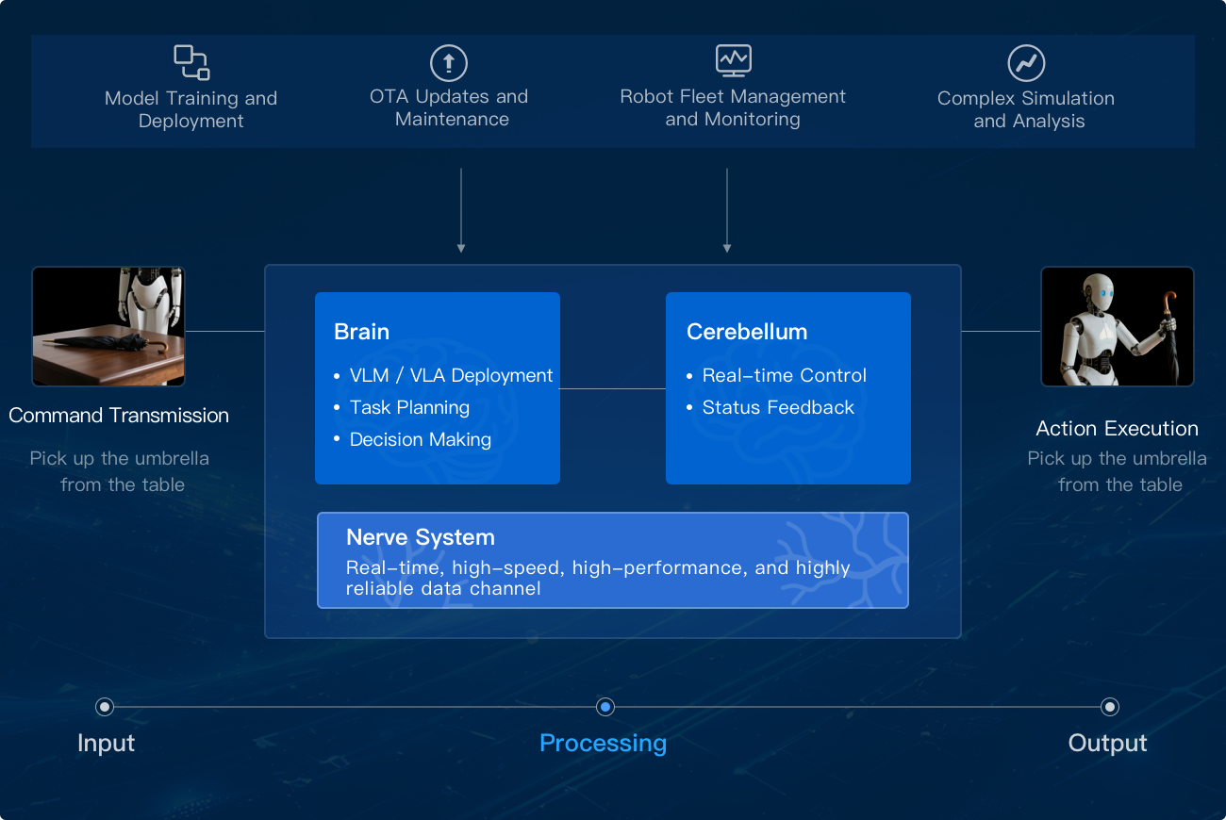Click the OTA Updates upload arrow icon
This screenshot has height=820, width=1226.
point(449,63)
